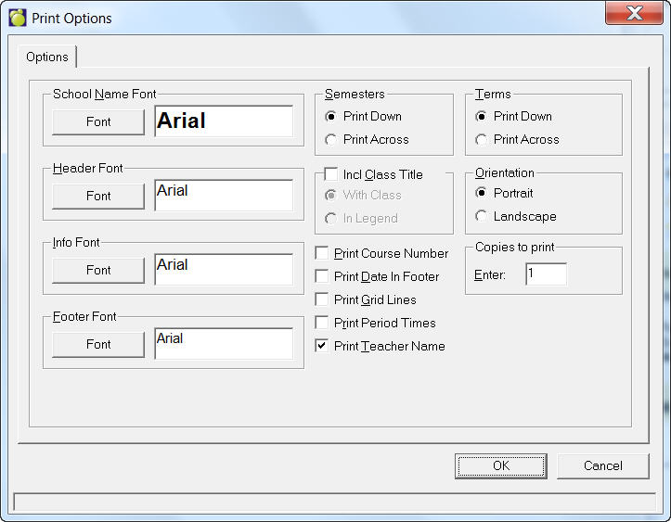Turn on Print Grid Lines
Viewport: 671px width, 522px height.
click(x=322, y=299)
